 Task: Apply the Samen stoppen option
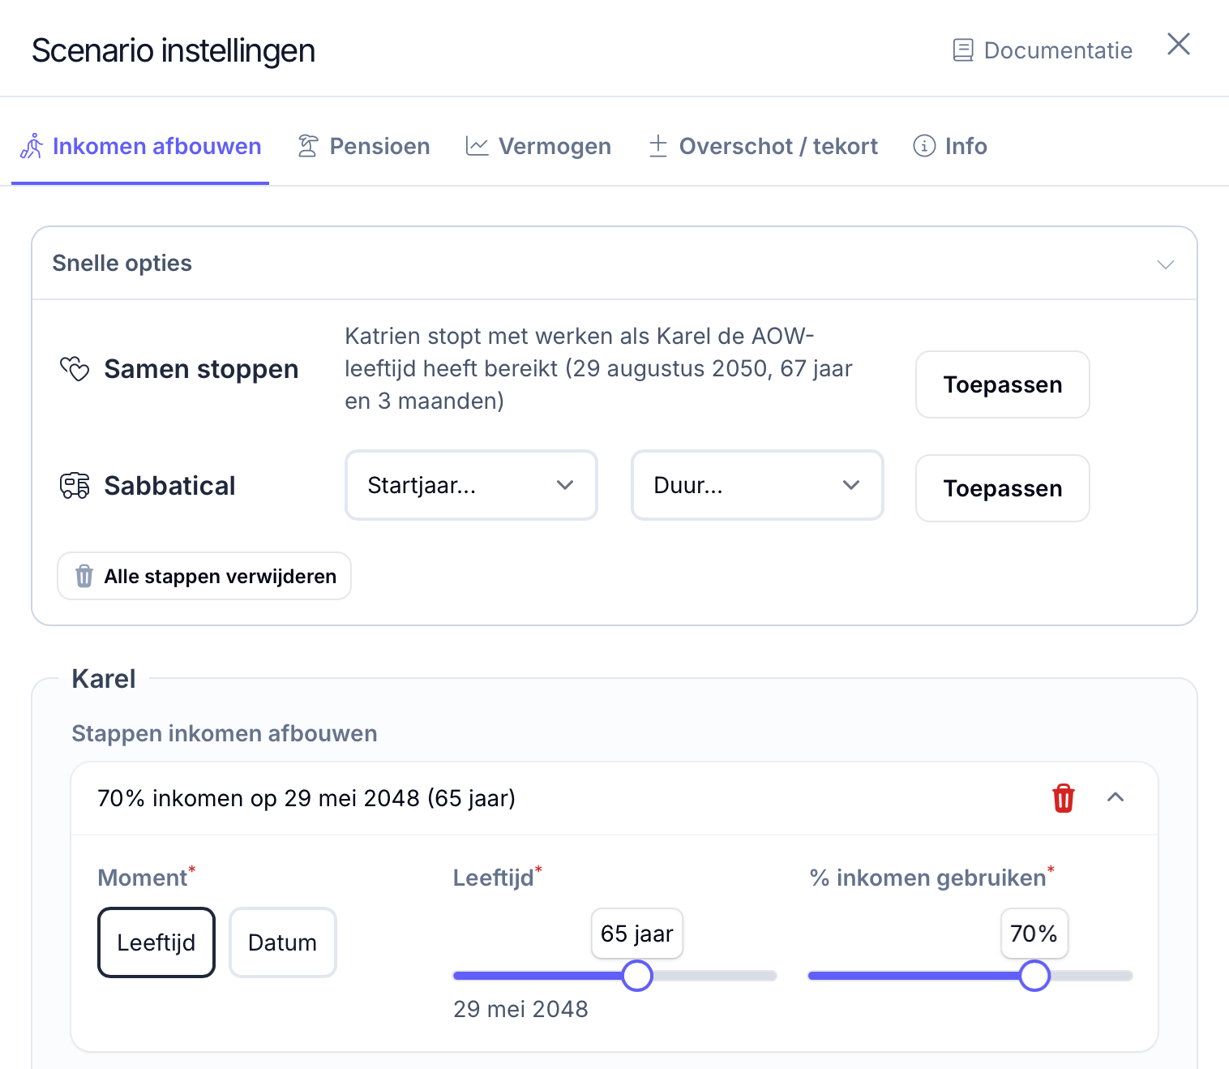click(1003, 384)
